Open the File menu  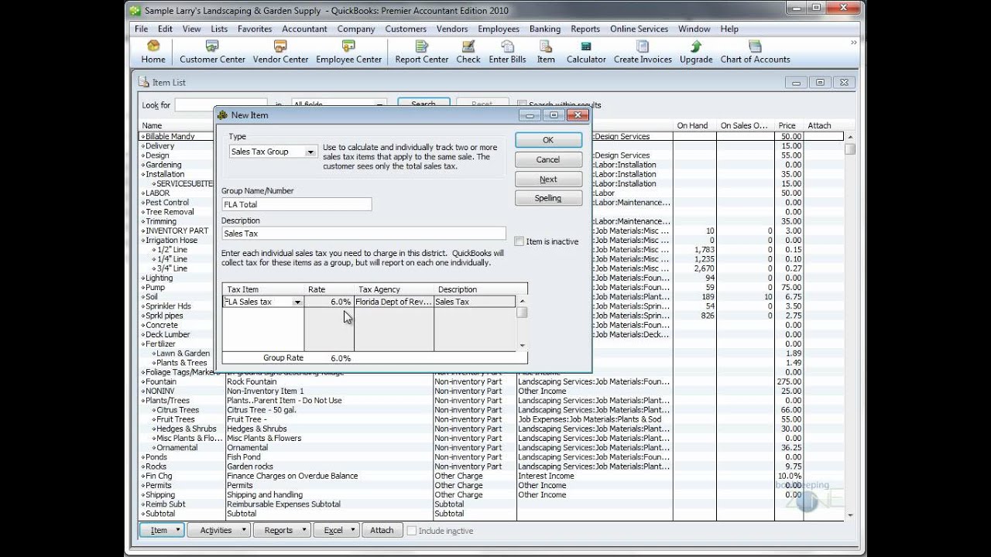coord(142,29)
